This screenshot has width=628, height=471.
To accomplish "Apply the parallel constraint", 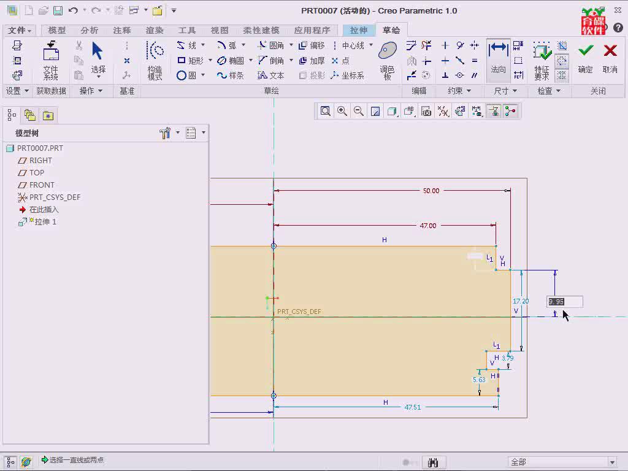I will 475,75.
